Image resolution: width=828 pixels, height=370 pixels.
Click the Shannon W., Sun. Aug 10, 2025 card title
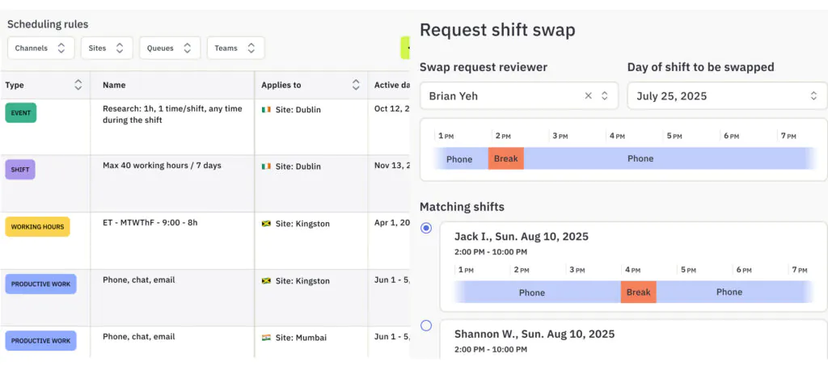tap(534, 334)
